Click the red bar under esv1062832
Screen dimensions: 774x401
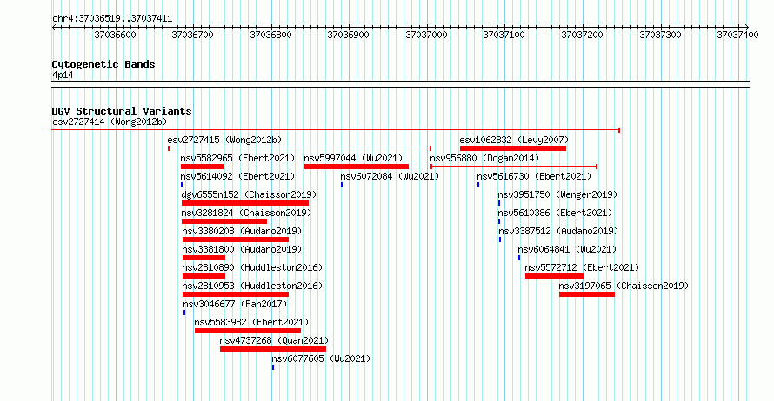[513, 148]
